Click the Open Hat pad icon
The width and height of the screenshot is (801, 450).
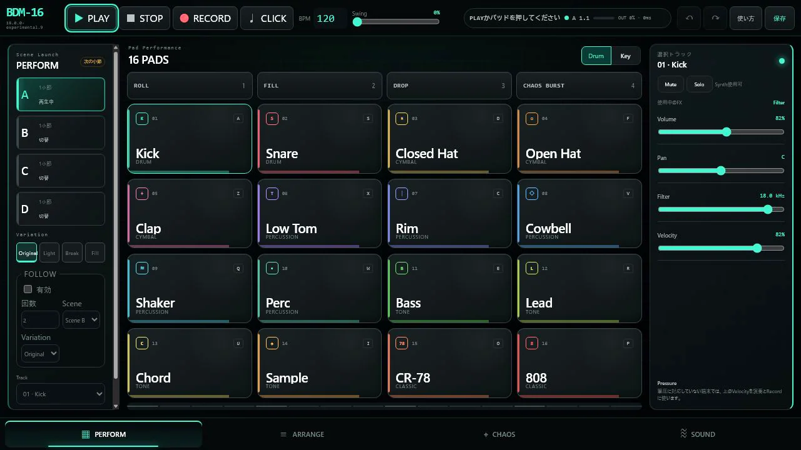point(532,119)
